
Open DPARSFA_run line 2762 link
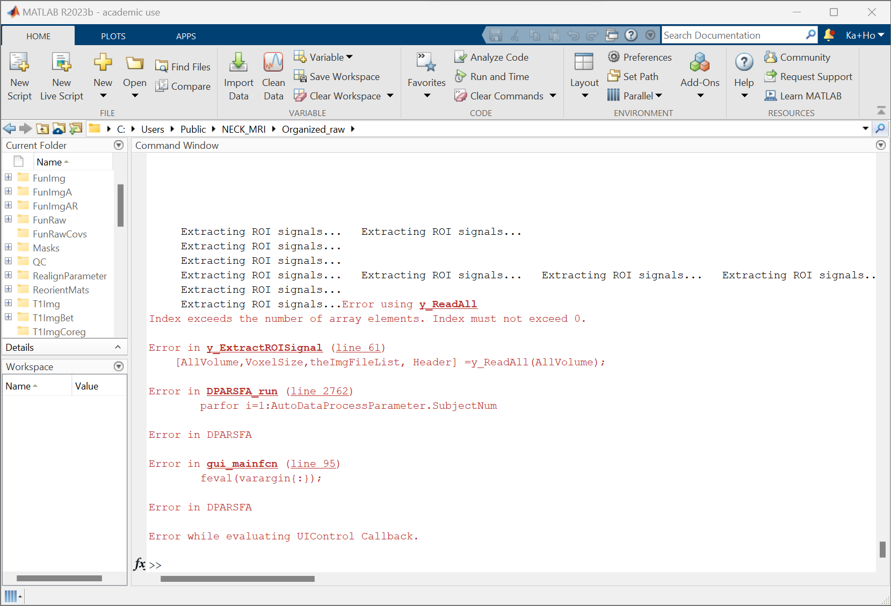pyautogui.click(x=319, y=391)
